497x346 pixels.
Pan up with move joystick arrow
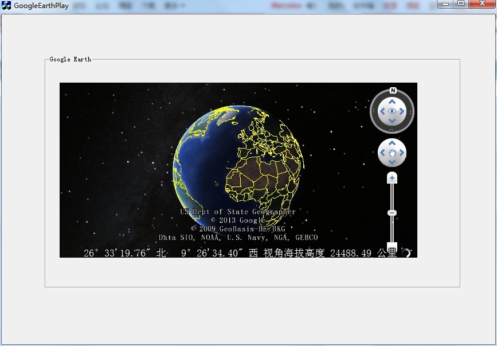click(x=392, y=143)
